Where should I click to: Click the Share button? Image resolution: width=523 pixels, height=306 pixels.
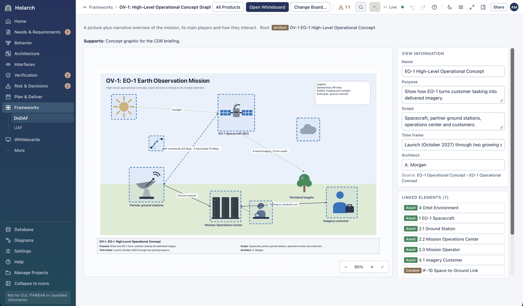pos(499,7)
